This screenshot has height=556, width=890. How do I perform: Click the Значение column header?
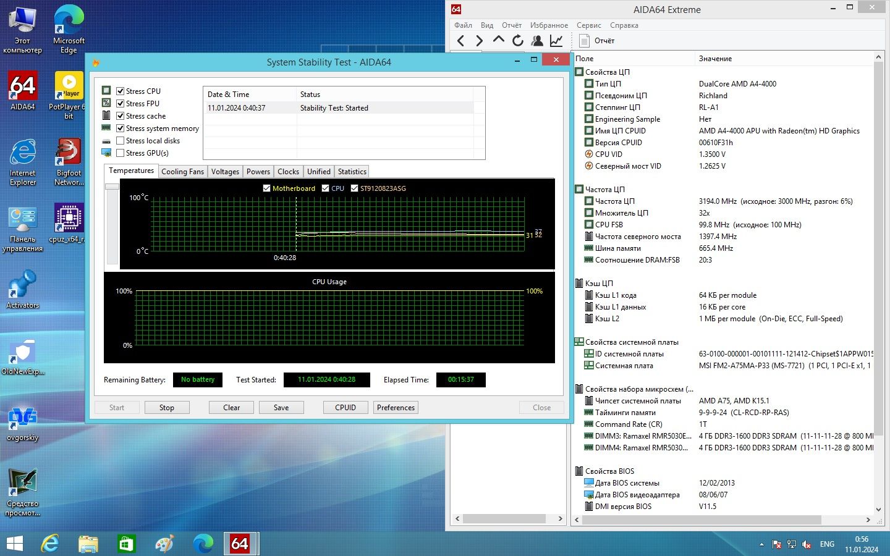click(x=785, y=59)
